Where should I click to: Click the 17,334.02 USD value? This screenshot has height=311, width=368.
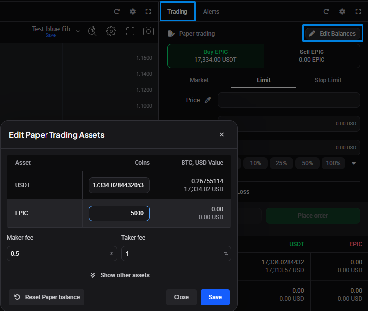click(203, 189)
